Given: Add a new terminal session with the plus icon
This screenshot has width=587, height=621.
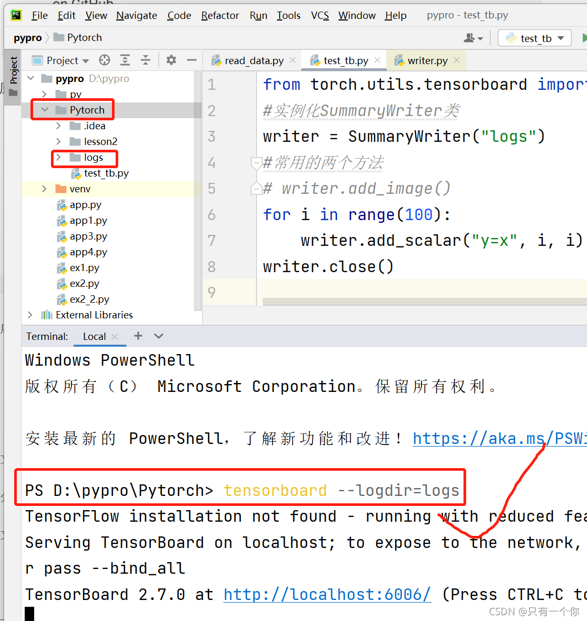Looking at the screenshot, I should [138, 336].
